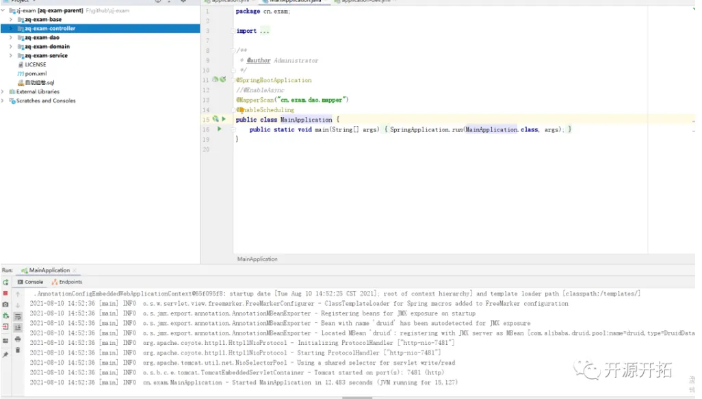Viewport: 702px width, 399px height.
Task: Click the Rerun MainApplication icon
Action: click(x=5, y=282)
